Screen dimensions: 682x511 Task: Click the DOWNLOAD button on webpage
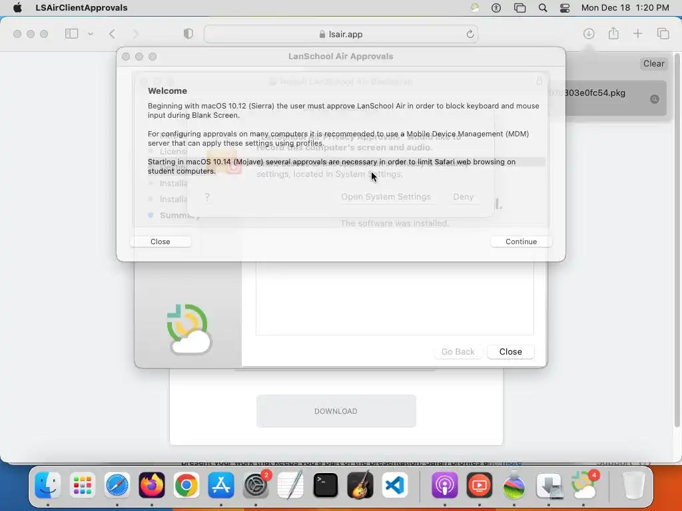click(x=336, y=411)
